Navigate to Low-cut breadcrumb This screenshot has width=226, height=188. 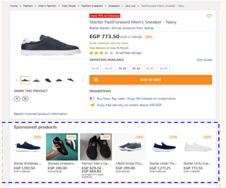tap(130, 6)
